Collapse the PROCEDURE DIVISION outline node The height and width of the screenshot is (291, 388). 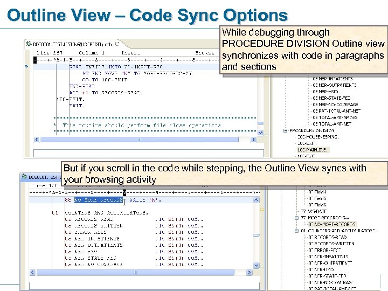coord(285,130)
